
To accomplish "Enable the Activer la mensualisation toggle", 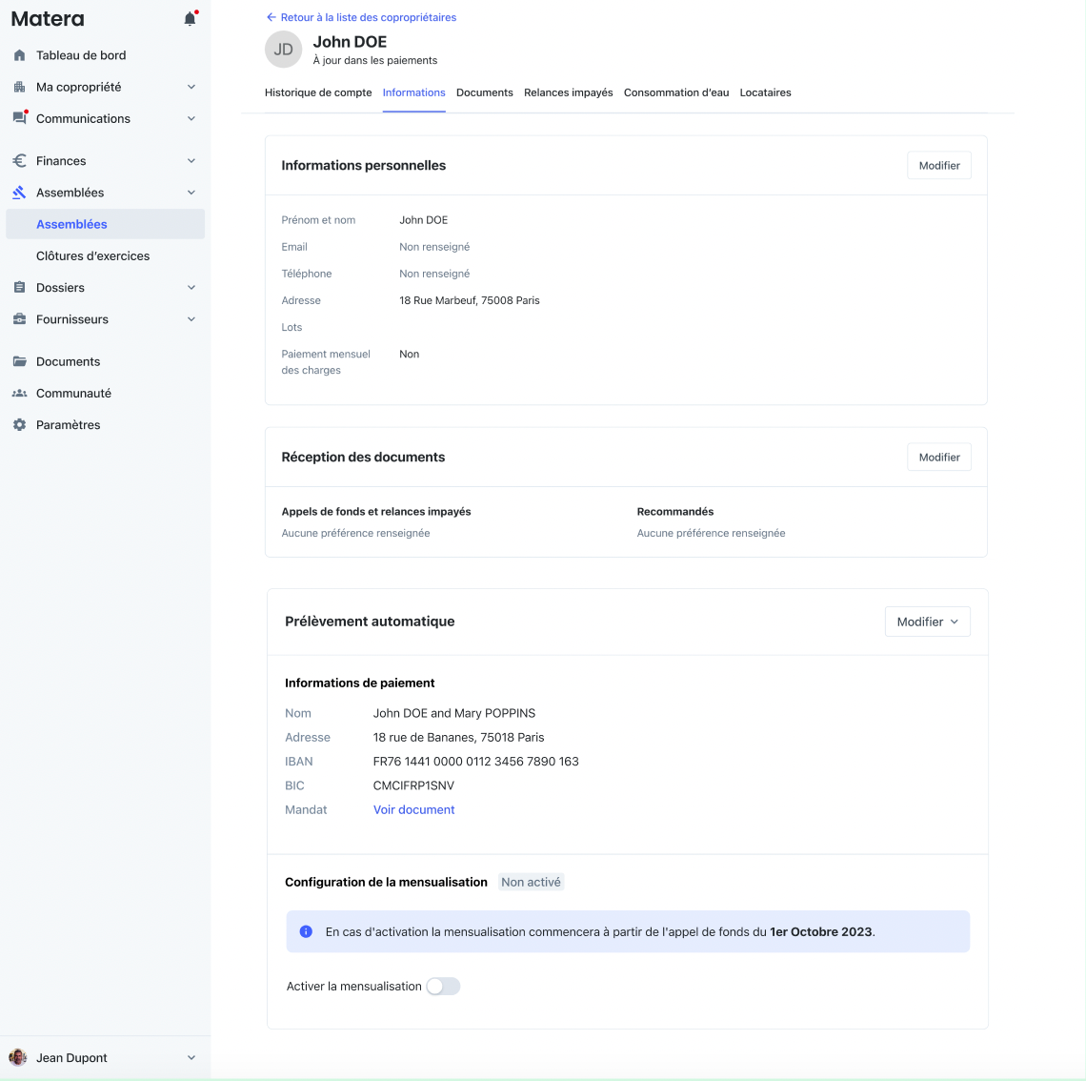I will coord(443,987).
